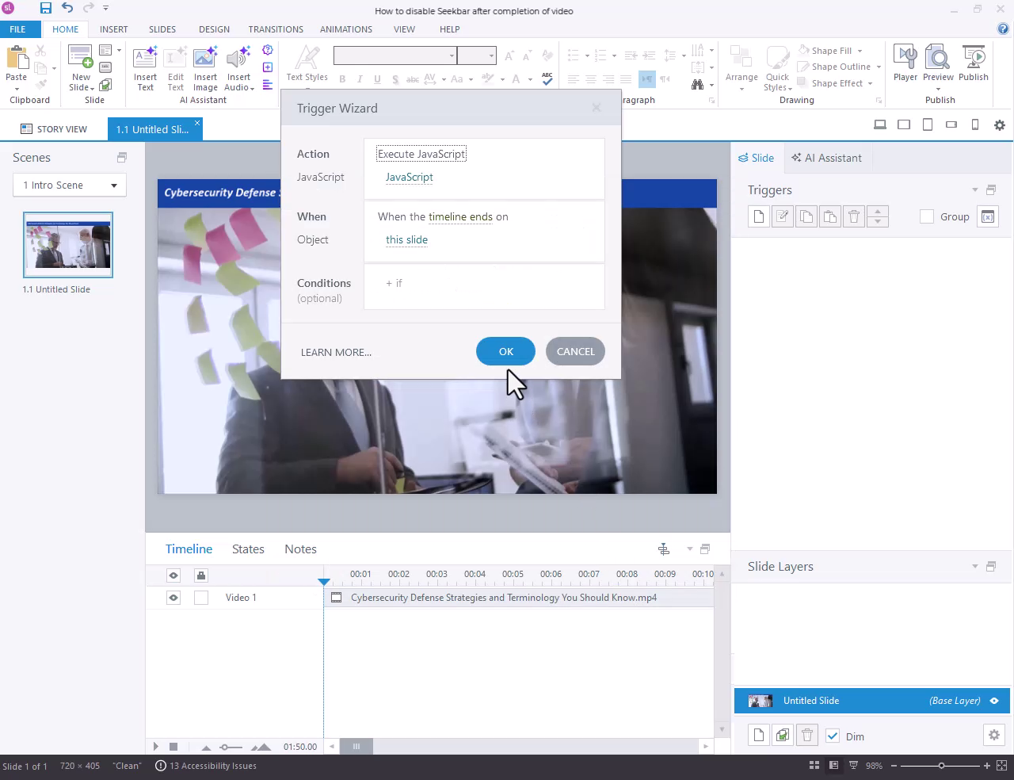Toggle Video 1 visibility eye icon
The image size is (1014, 780).
[x=173, y=598]
